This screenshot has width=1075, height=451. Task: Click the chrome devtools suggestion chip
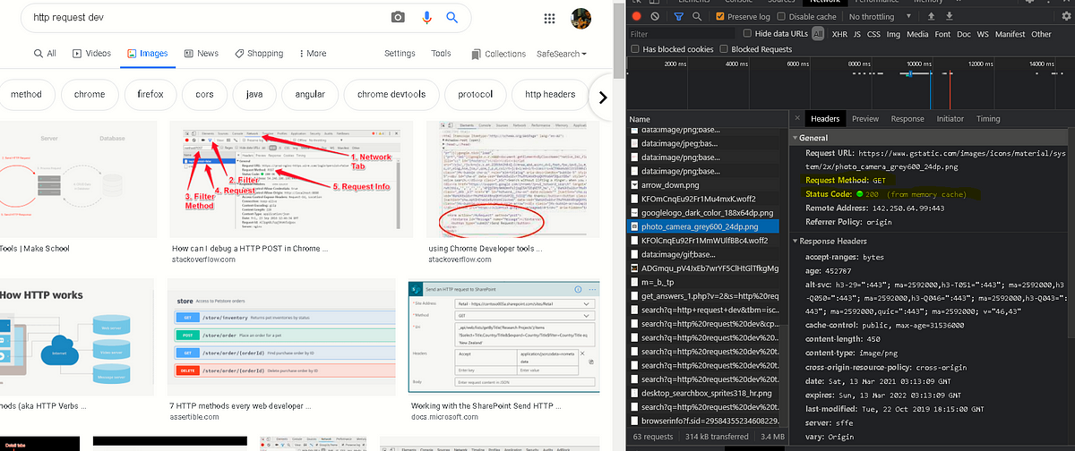tap(391, 95)
